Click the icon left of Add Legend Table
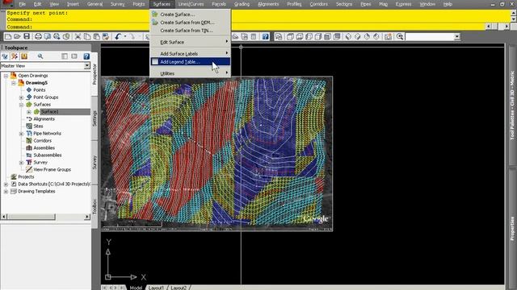 point(155,61)
